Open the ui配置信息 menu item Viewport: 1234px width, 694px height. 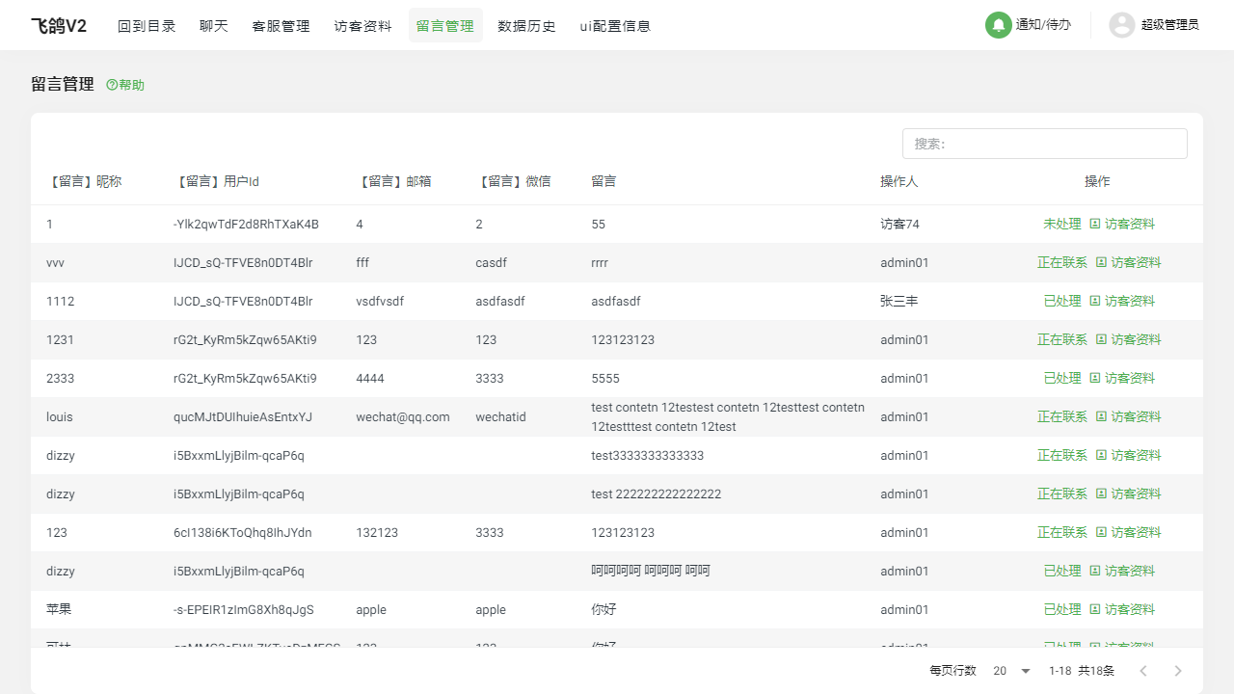(615, 26)
